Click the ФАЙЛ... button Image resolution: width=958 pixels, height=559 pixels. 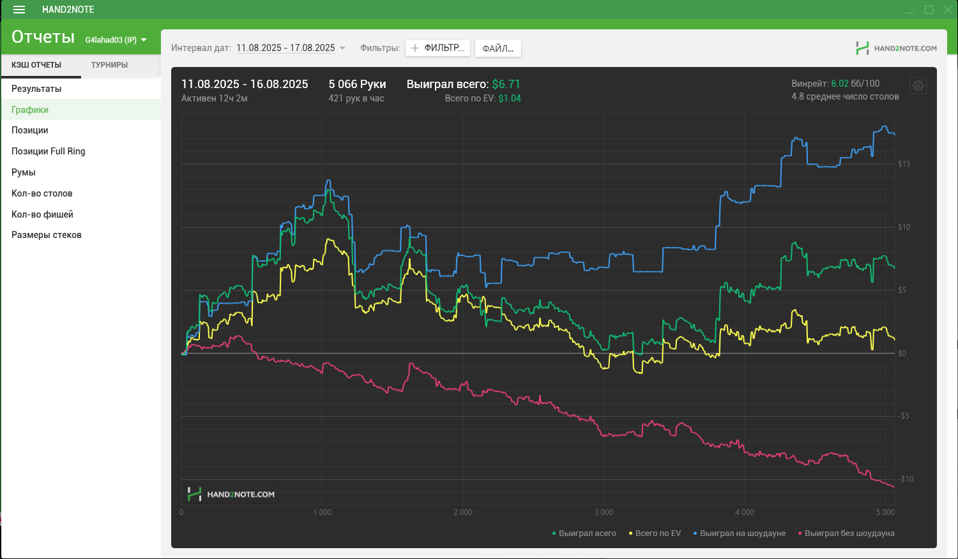tap(498, 48)
